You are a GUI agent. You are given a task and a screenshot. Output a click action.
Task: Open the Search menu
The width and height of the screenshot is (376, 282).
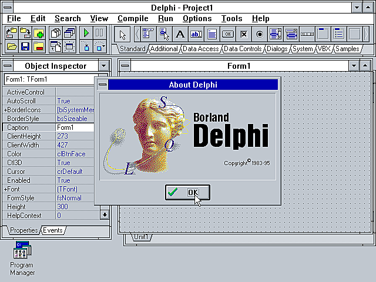[x=68, y=18]
